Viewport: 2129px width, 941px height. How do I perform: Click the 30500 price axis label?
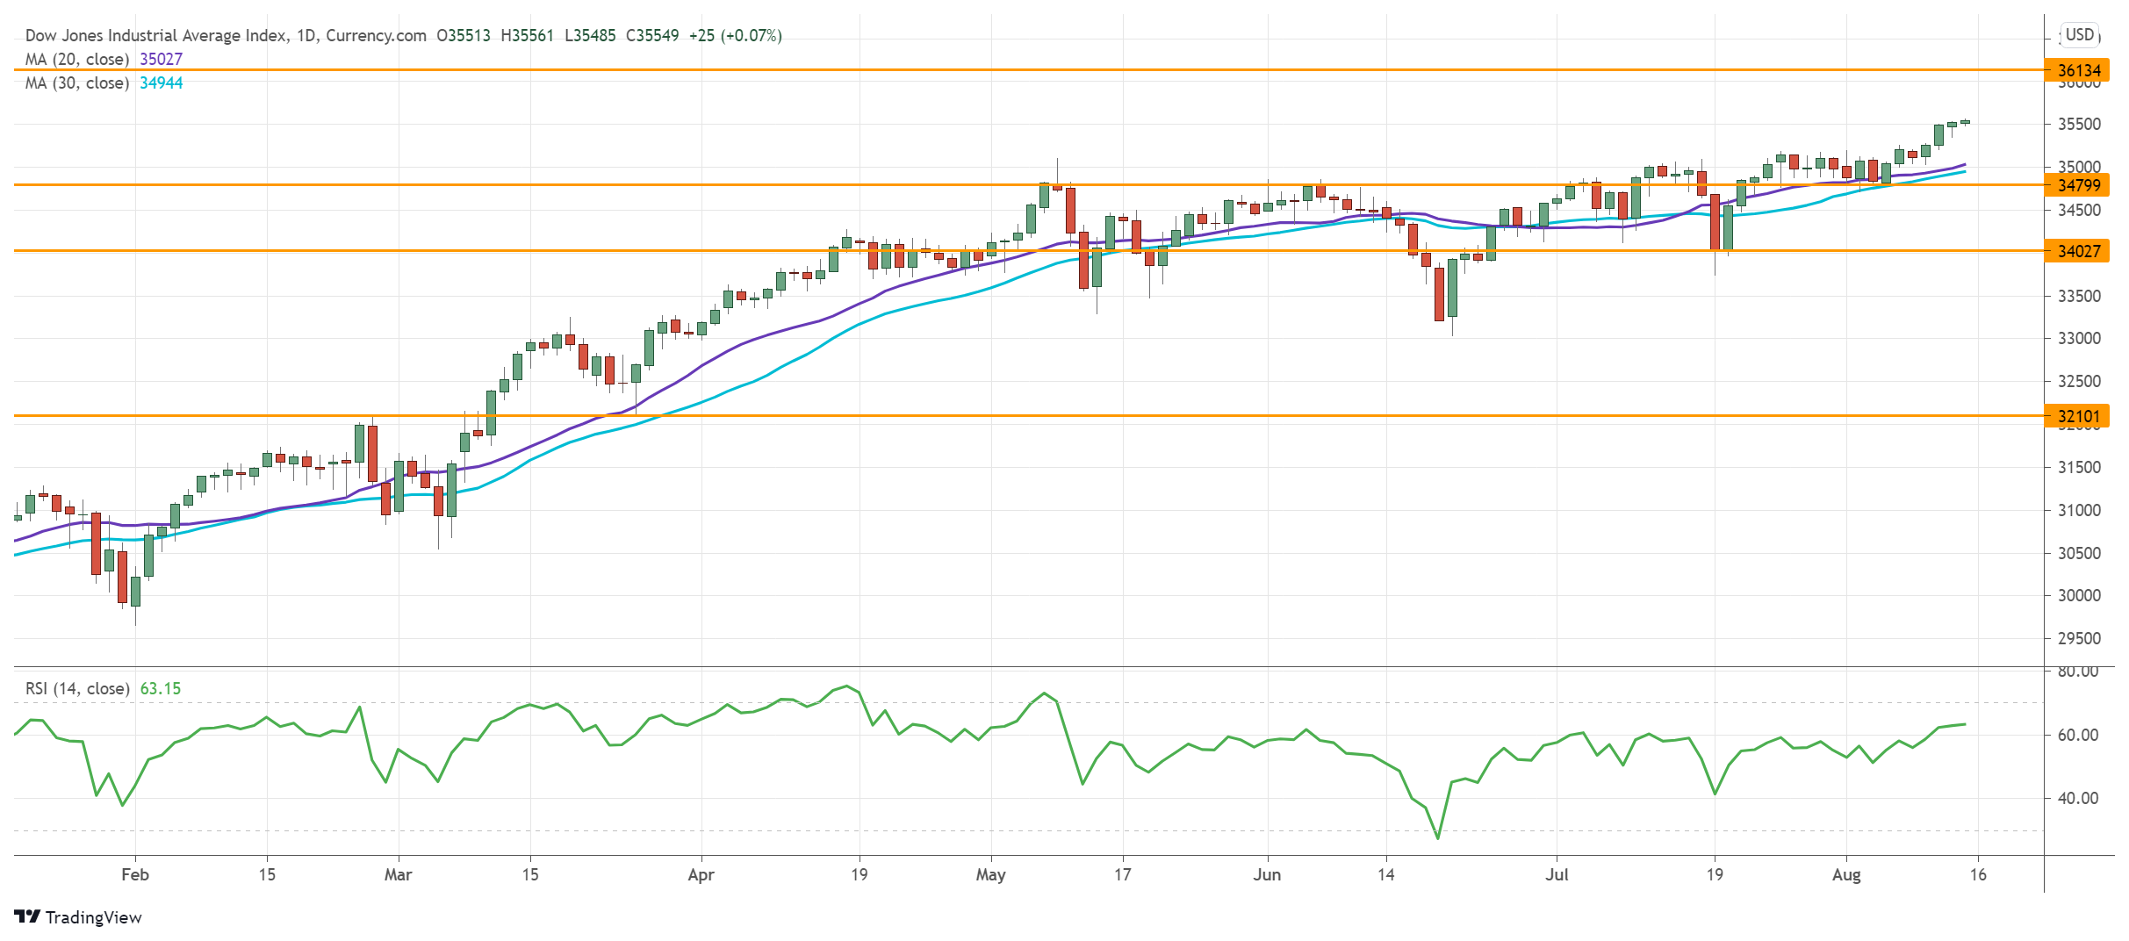click(x=2080, y=553)
